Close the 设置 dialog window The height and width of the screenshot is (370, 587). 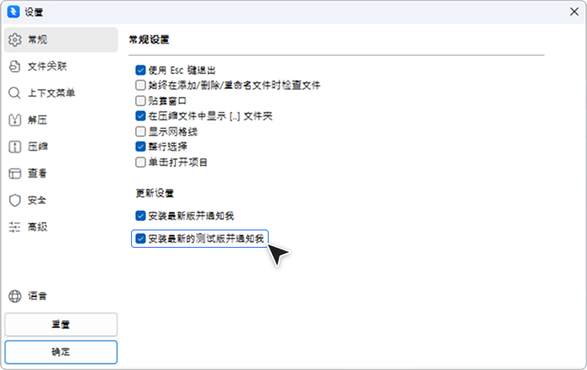coord(574,12)
